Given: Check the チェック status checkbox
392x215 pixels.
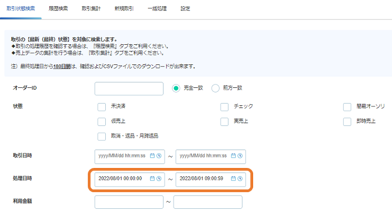Looking at the screenshot, I should [224, 107].
